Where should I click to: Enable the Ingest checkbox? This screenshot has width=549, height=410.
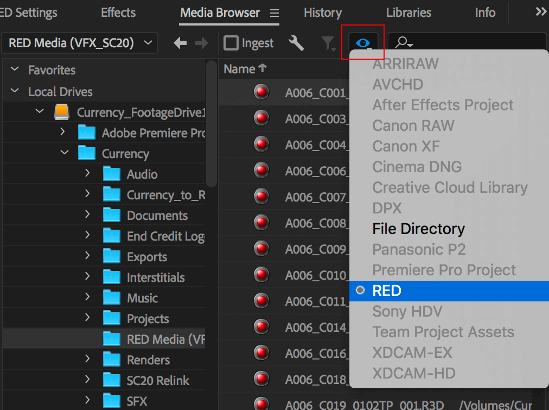[x=231, y=43]
